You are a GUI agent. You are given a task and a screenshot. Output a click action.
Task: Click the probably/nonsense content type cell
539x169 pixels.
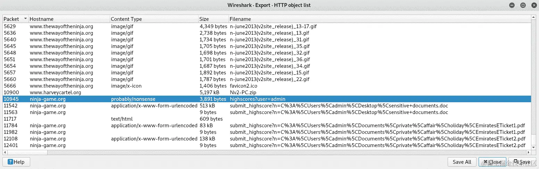pos(133,99)
